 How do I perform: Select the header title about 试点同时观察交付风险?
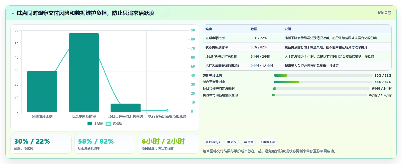click(85, 13)
